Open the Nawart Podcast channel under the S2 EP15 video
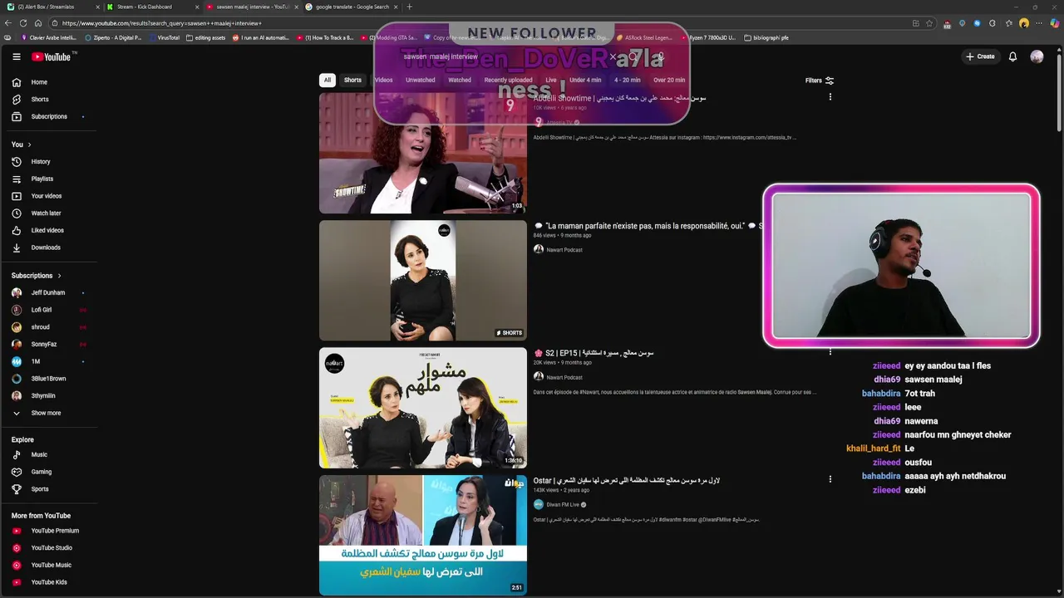1064x598 pixels. [x=564, y=377]
